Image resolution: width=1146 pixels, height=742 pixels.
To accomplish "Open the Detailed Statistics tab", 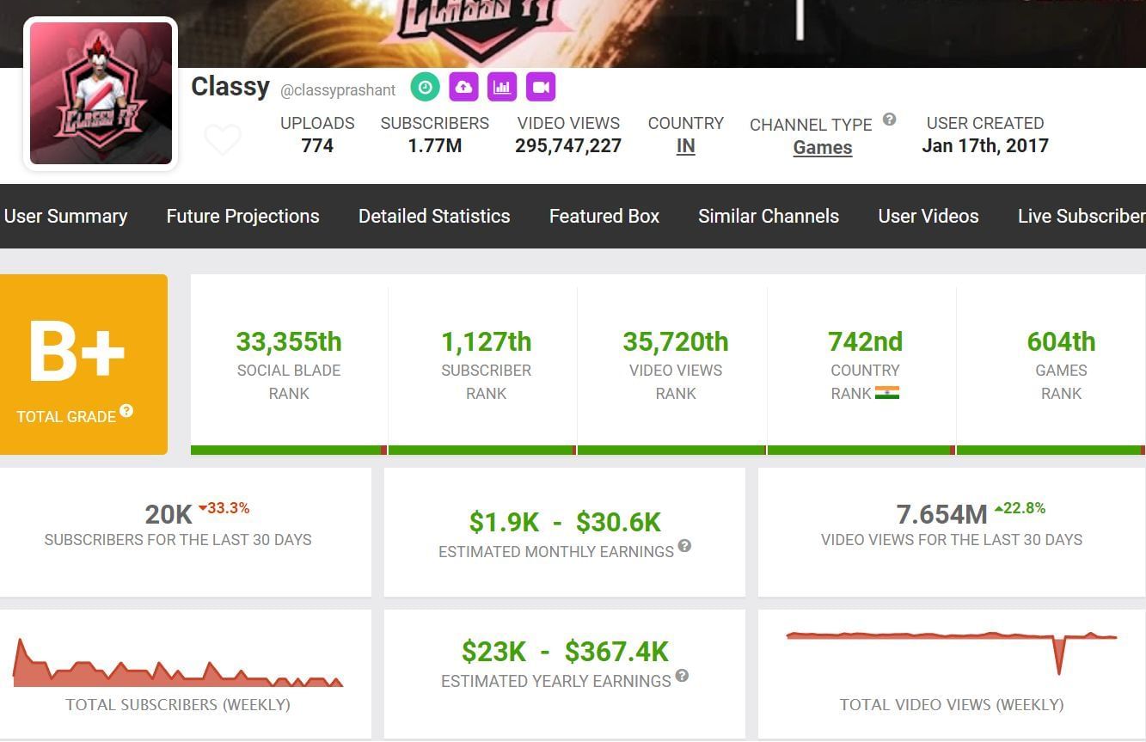I will [434, 217].
